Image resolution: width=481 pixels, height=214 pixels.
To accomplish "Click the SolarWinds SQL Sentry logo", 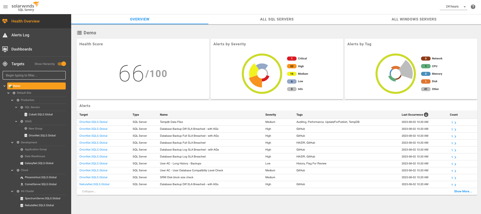I will pos(25,7).
